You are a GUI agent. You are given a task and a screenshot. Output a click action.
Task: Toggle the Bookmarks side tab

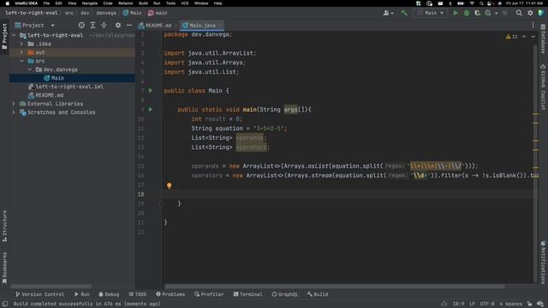tap(4, 268)
